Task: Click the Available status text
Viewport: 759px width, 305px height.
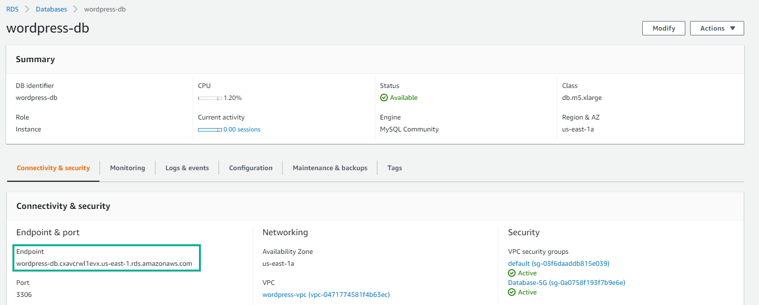Action: tap(404, 98)
